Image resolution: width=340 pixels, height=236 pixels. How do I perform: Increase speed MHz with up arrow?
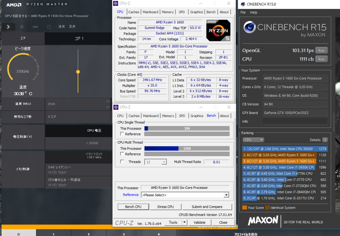pos(108,101)
